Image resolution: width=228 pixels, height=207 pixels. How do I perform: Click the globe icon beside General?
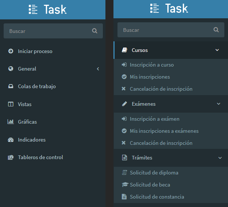click(11, 69)
